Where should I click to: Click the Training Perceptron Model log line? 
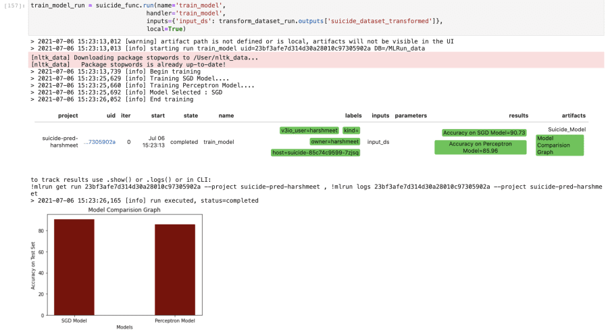coord(143,85)
